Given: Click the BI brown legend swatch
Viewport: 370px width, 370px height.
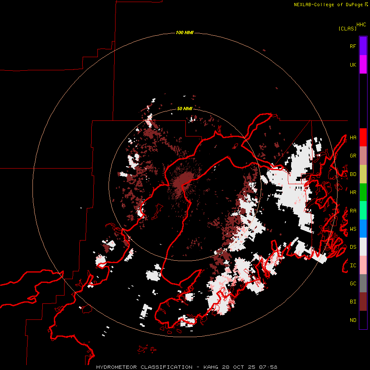Looking at the screenshot, I should [363, 302].
